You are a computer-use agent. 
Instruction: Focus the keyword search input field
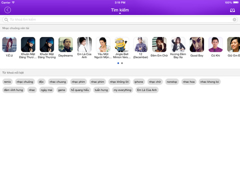click(120, 19)
